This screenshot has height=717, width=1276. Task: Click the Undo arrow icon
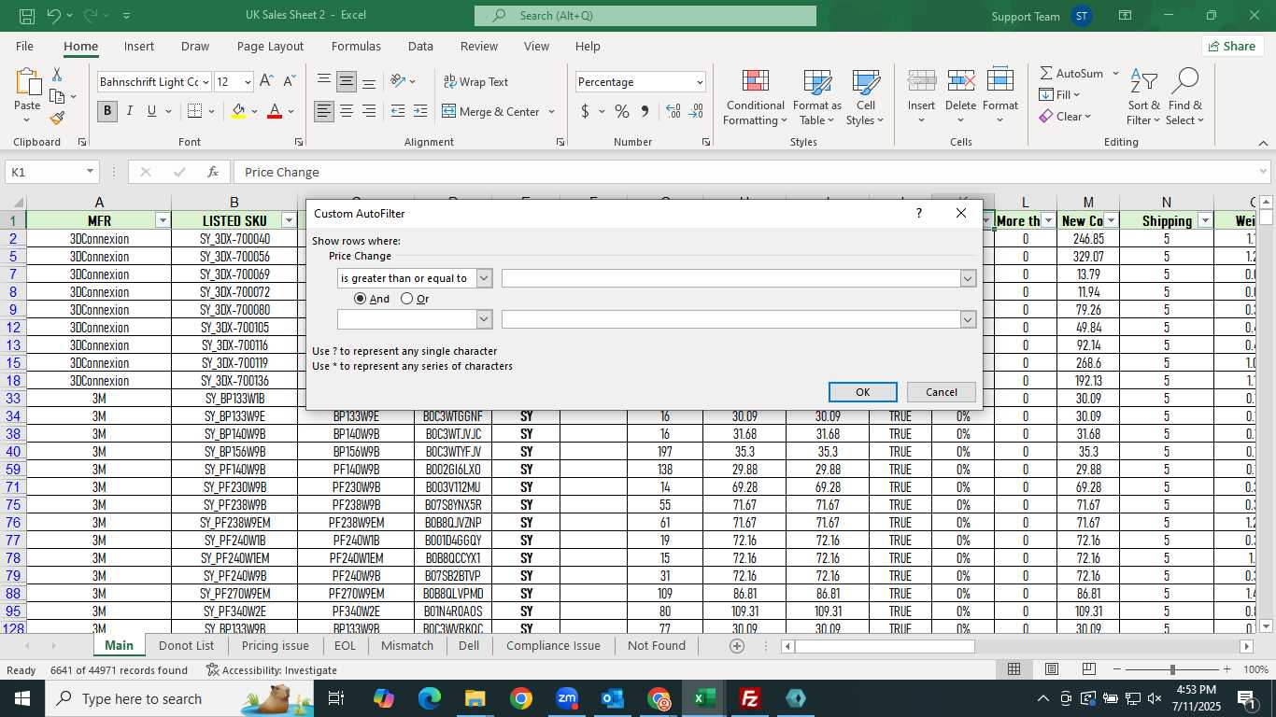tap(53, 16)
